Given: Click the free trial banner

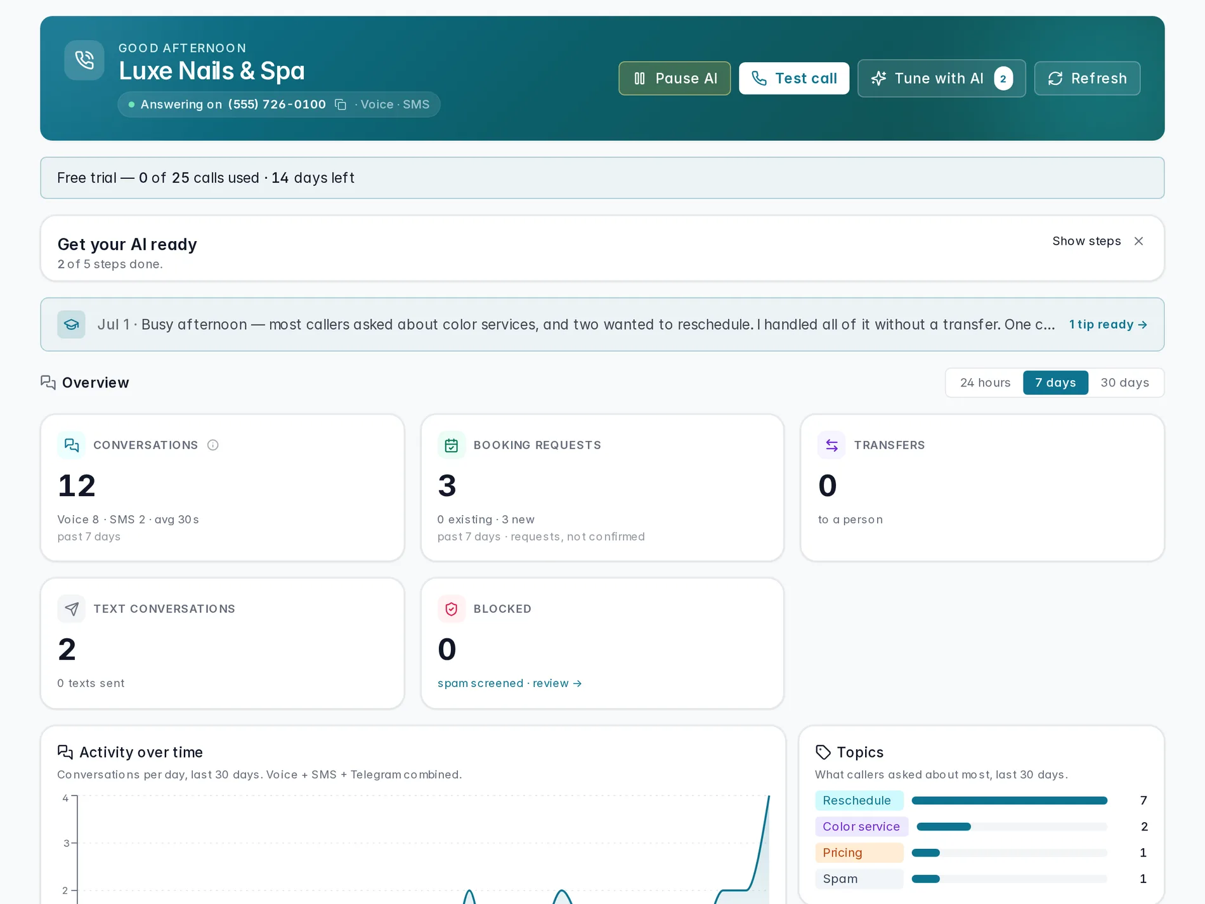Looking at the screenshot, I should tap(602, 178).
